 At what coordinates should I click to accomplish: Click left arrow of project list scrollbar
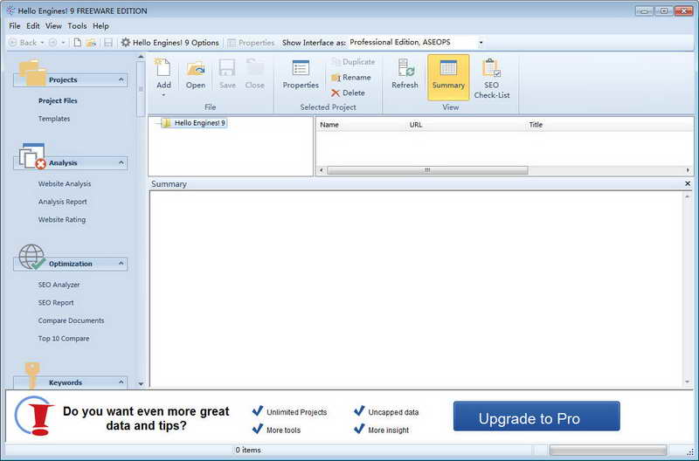tap(321, 170)
